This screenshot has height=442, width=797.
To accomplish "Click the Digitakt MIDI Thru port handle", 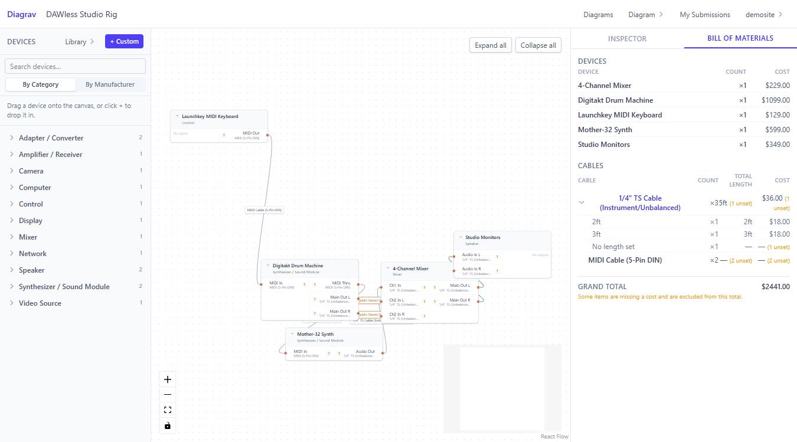I will (358, 284).
